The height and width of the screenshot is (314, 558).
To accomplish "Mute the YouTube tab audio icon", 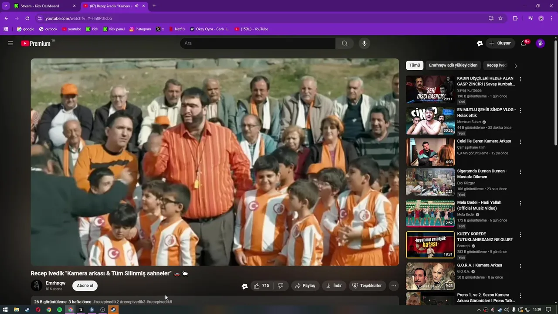I will tap(136, 6).
